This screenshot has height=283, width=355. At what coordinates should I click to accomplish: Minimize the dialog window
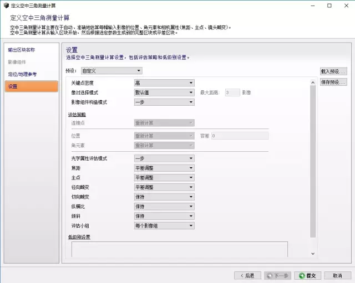click(313, 6)
